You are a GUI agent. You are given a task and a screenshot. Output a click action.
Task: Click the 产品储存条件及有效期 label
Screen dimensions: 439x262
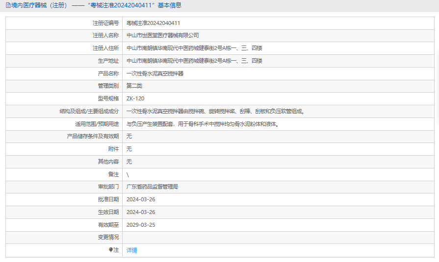[93, 136]
